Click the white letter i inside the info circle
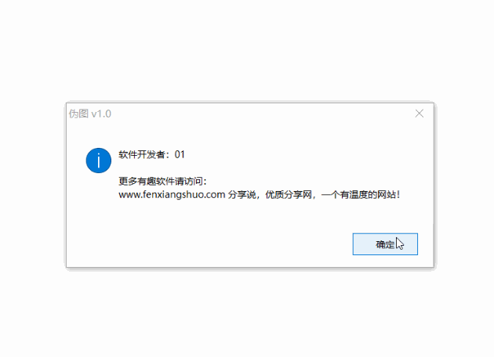This screenshot has width=494, height=357. [x=99, y=160]
